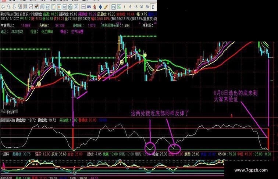
Task: Click the yellow document toolbar icon
Action: [53, 7]
